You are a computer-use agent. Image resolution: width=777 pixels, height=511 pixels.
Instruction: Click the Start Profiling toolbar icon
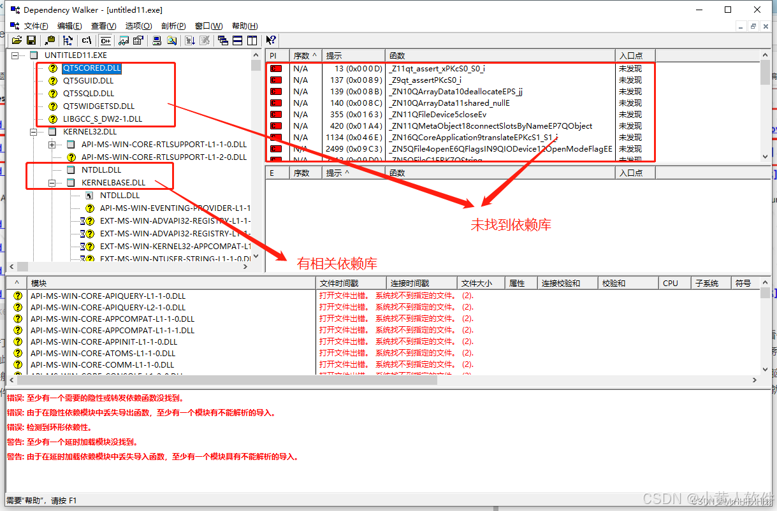[x=190, y=40]
